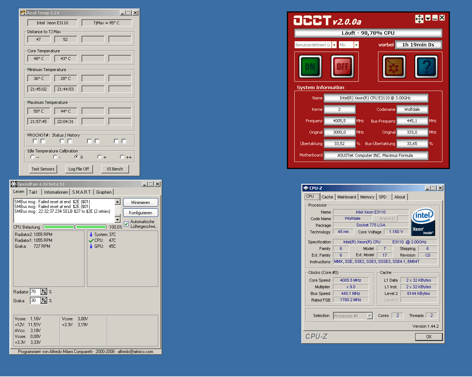Viewport: 472px width, 377px height.
Task: Select the '+' idle calibration radio button
Action: coord(99,157)
